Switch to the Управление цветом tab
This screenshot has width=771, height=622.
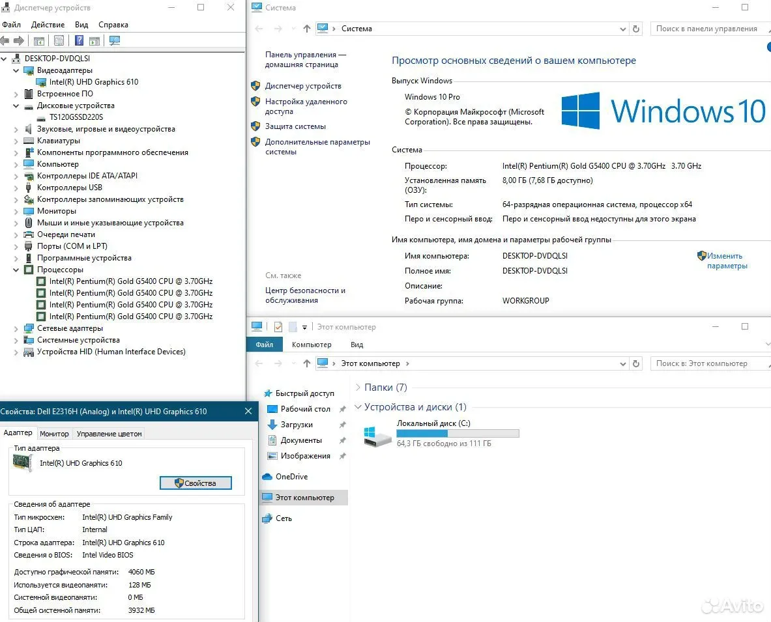click(x=109, y=434)
